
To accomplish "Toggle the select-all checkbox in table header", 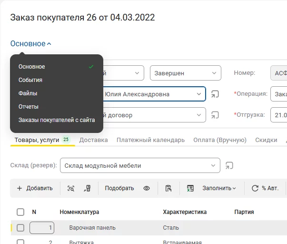I will [20, 212].
